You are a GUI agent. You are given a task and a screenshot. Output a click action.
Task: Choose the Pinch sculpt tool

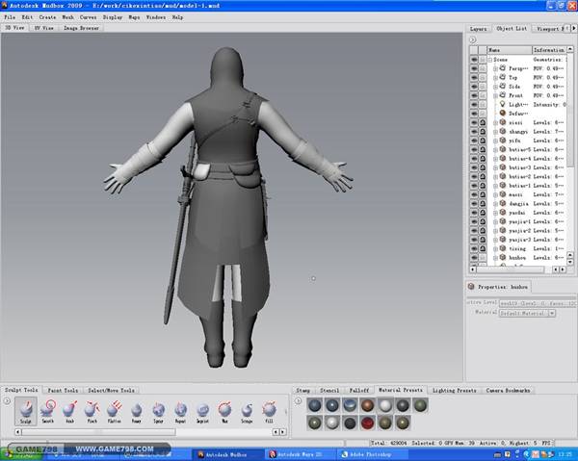[x=93, y=410]
